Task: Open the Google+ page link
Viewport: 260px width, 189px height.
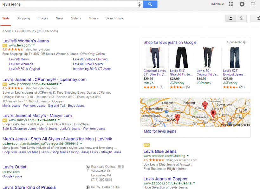Action: coord(12,176)
